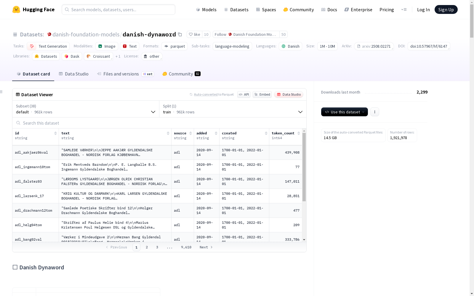Click the Log In link

(x=423, y=9)
